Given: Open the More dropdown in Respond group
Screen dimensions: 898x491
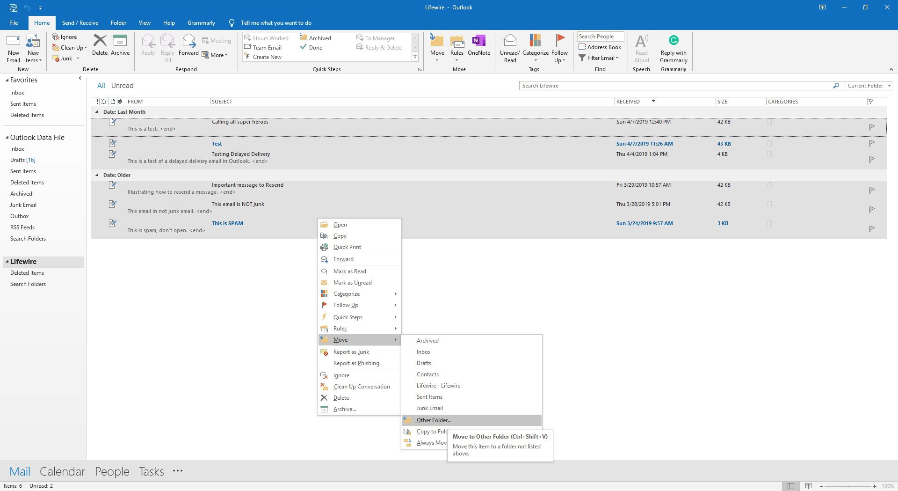Looking at the screenshot, I should (x=215, y=55).
